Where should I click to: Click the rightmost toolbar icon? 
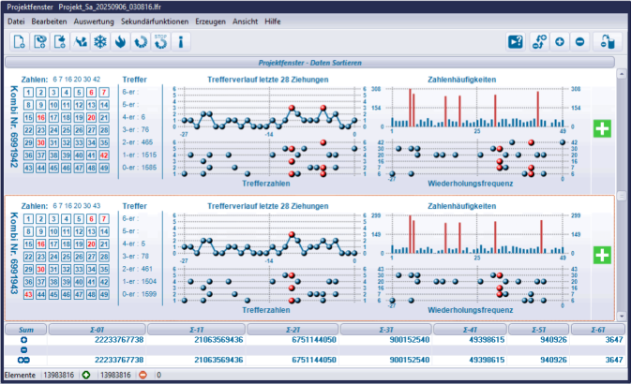[x=608, y=42]
